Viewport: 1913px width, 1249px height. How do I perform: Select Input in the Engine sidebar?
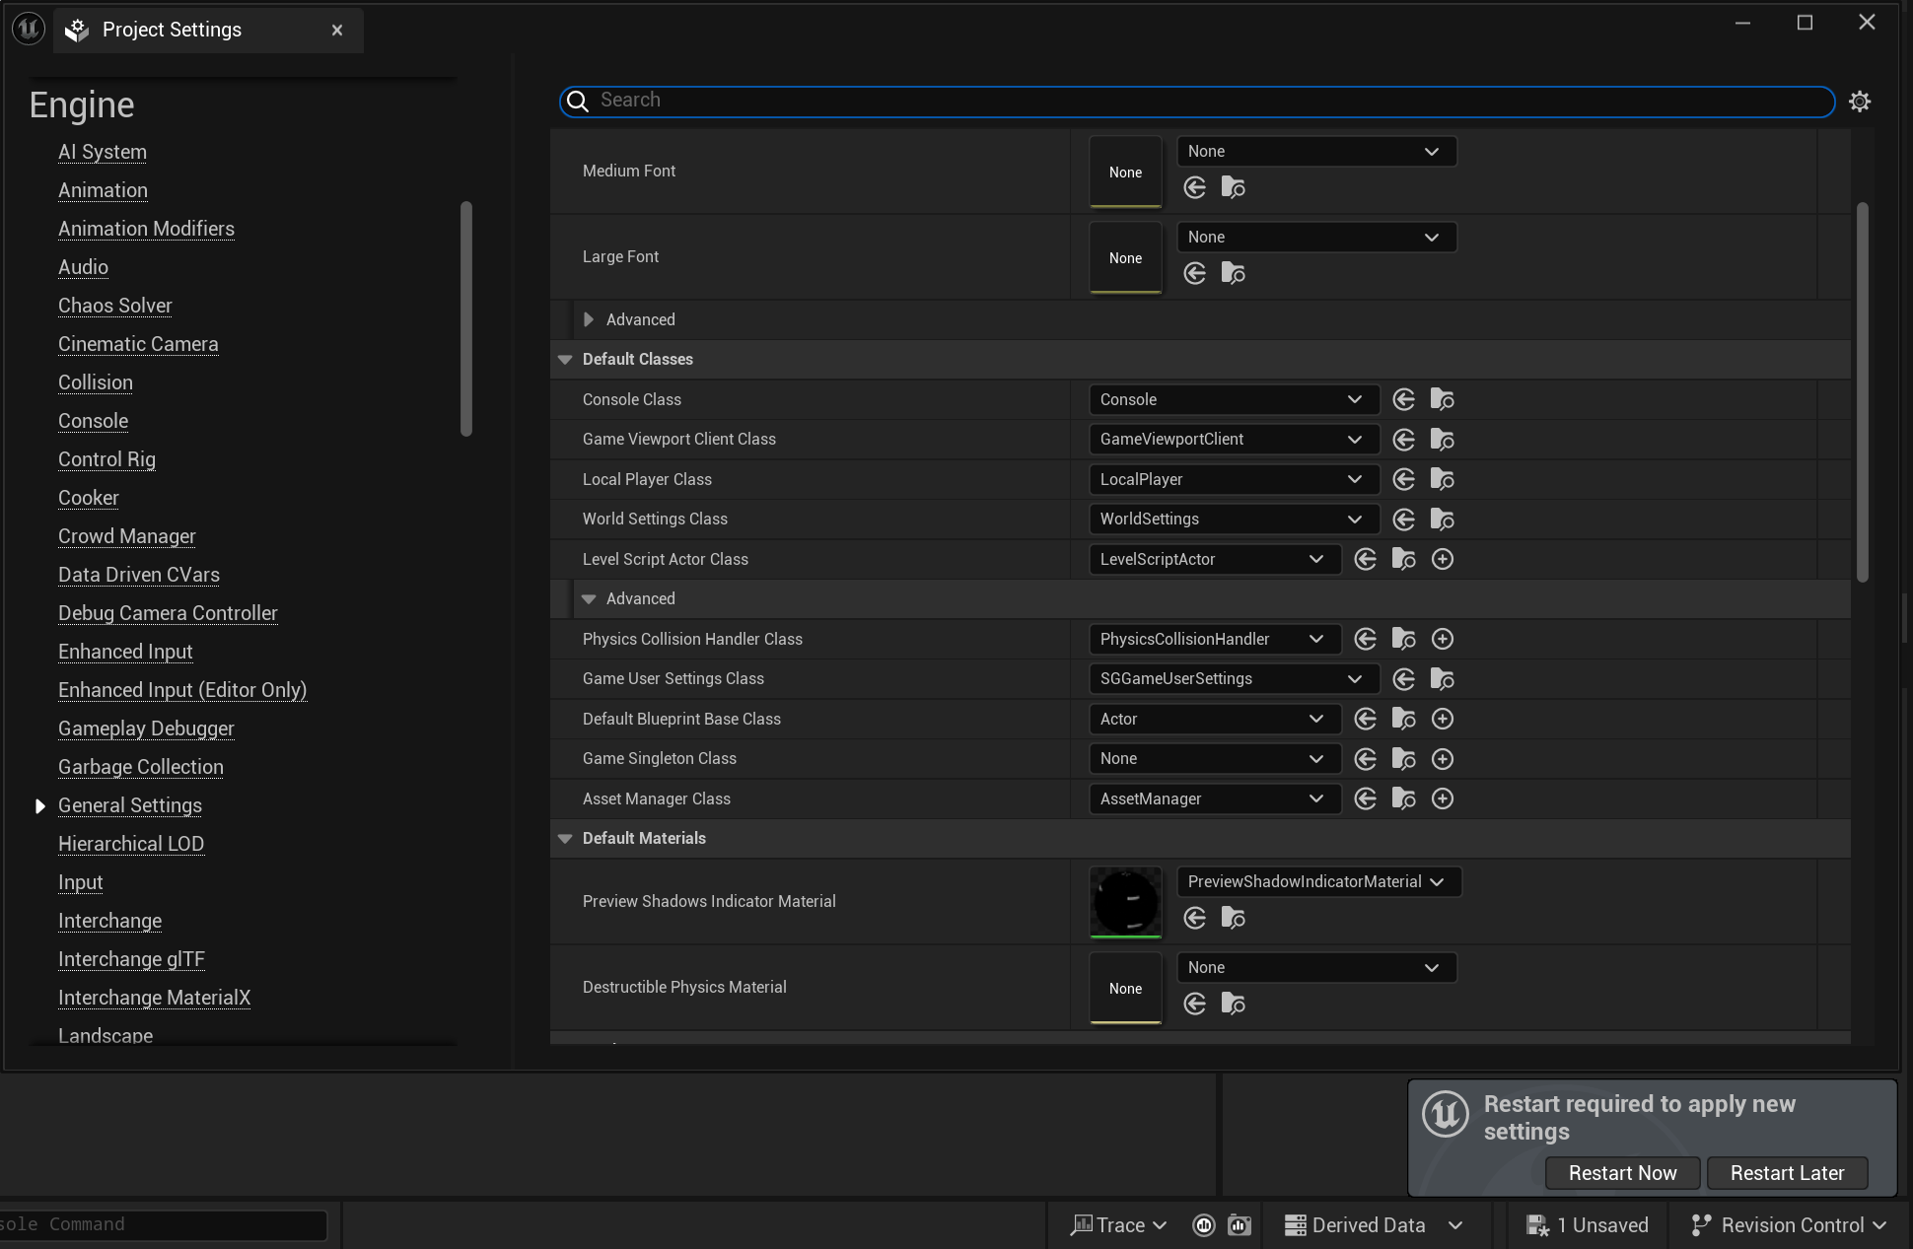80,882
